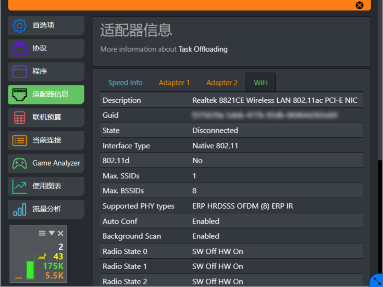This screenshot has width=383, height=287.
Task: Switch to the Speed Info tab
Action: tap(125, 83)
